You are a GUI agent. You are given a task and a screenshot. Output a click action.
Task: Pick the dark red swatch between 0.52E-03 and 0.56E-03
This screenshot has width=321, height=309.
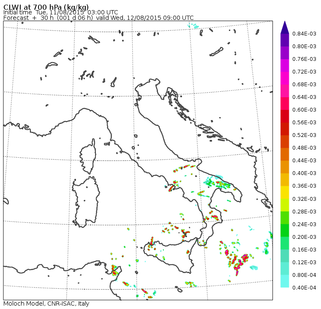point(285,129)
